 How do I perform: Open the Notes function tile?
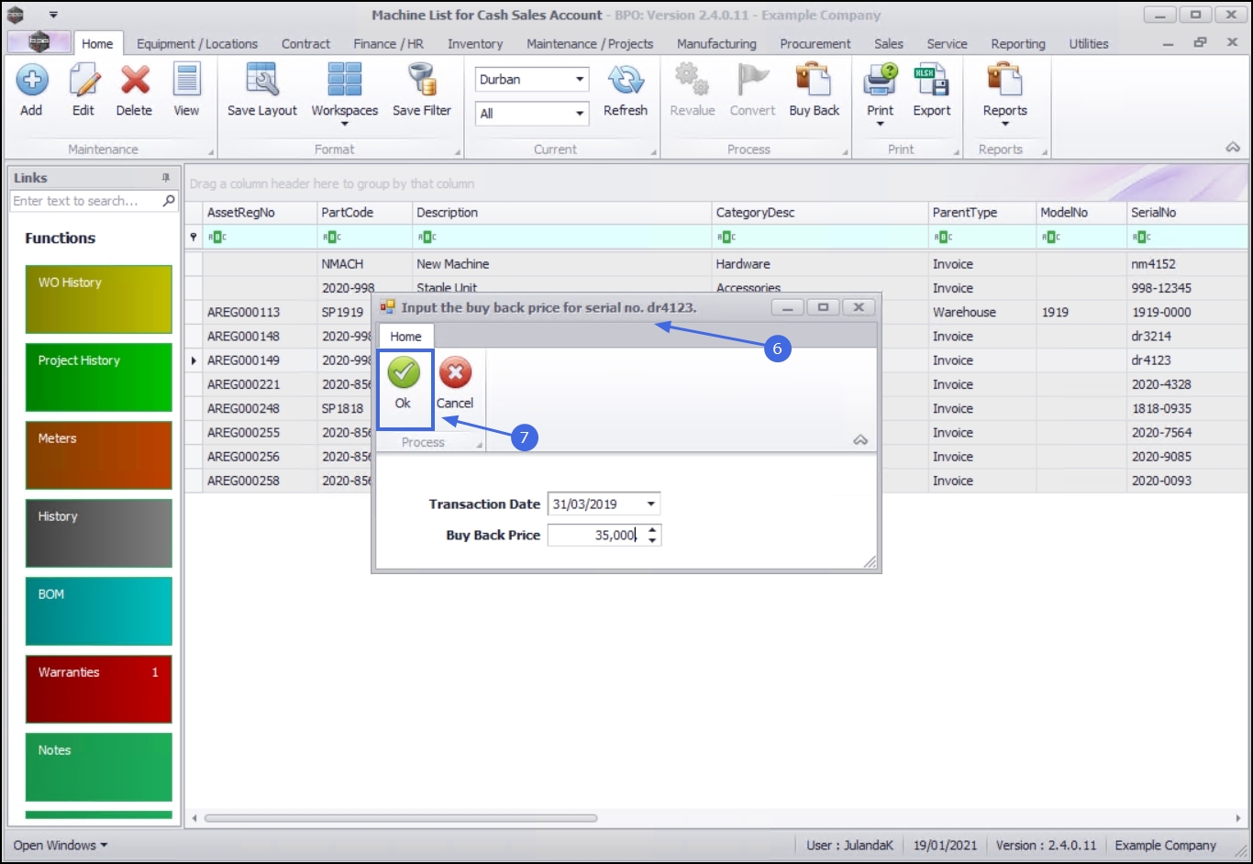click(x=99, y=767)
